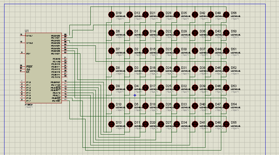Select the LED symbol labeled D31
This screenshot has width=279, height=155.
click(x=177, y=69)
